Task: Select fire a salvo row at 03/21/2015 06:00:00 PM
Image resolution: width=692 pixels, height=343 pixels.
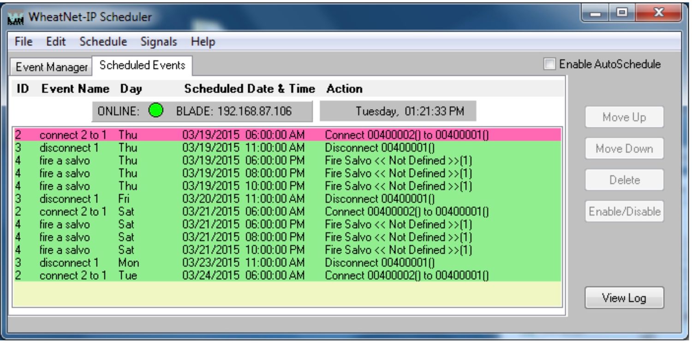Action: coord(287,225)
